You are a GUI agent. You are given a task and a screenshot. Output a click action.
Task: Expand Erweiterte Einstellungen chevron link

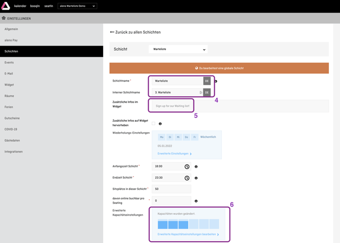(x=175, y=153)
